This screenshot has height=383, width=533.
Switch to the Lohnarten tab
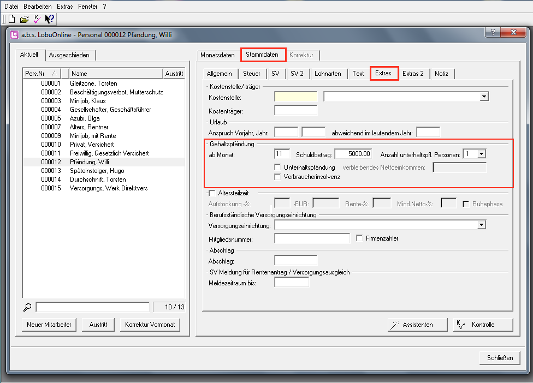pos(328,74)
